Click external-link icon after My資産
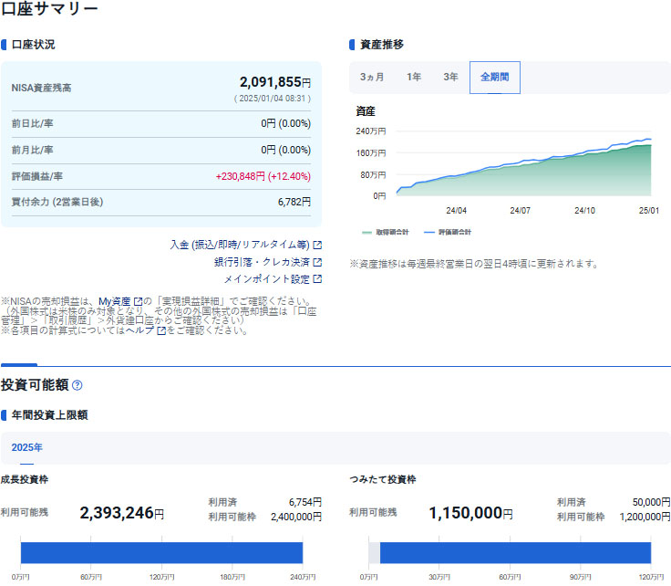Image resolution: width=671 pixels, height=586 pixels. pos(139,301)
